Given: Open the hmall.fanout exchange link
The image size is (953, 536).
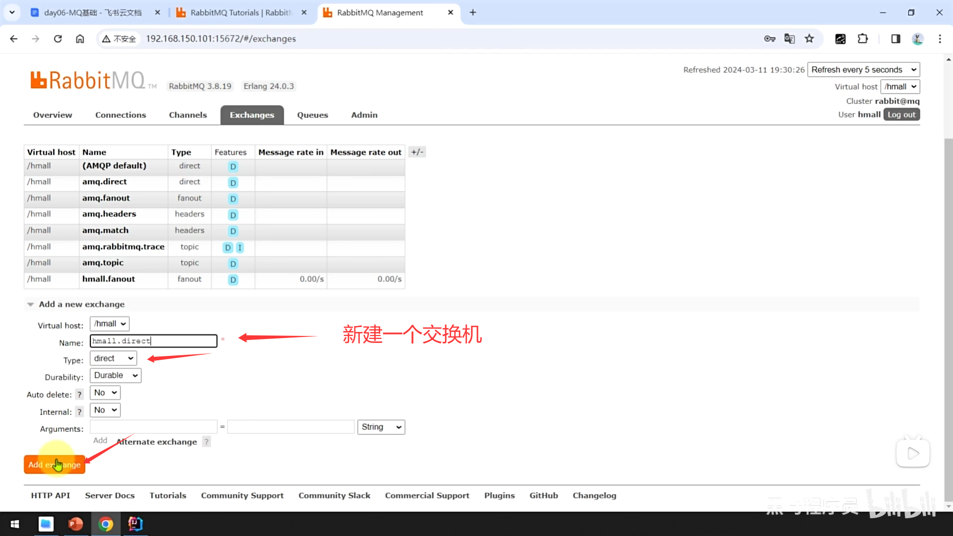Looking at the screenshot, I should point(108,279).
